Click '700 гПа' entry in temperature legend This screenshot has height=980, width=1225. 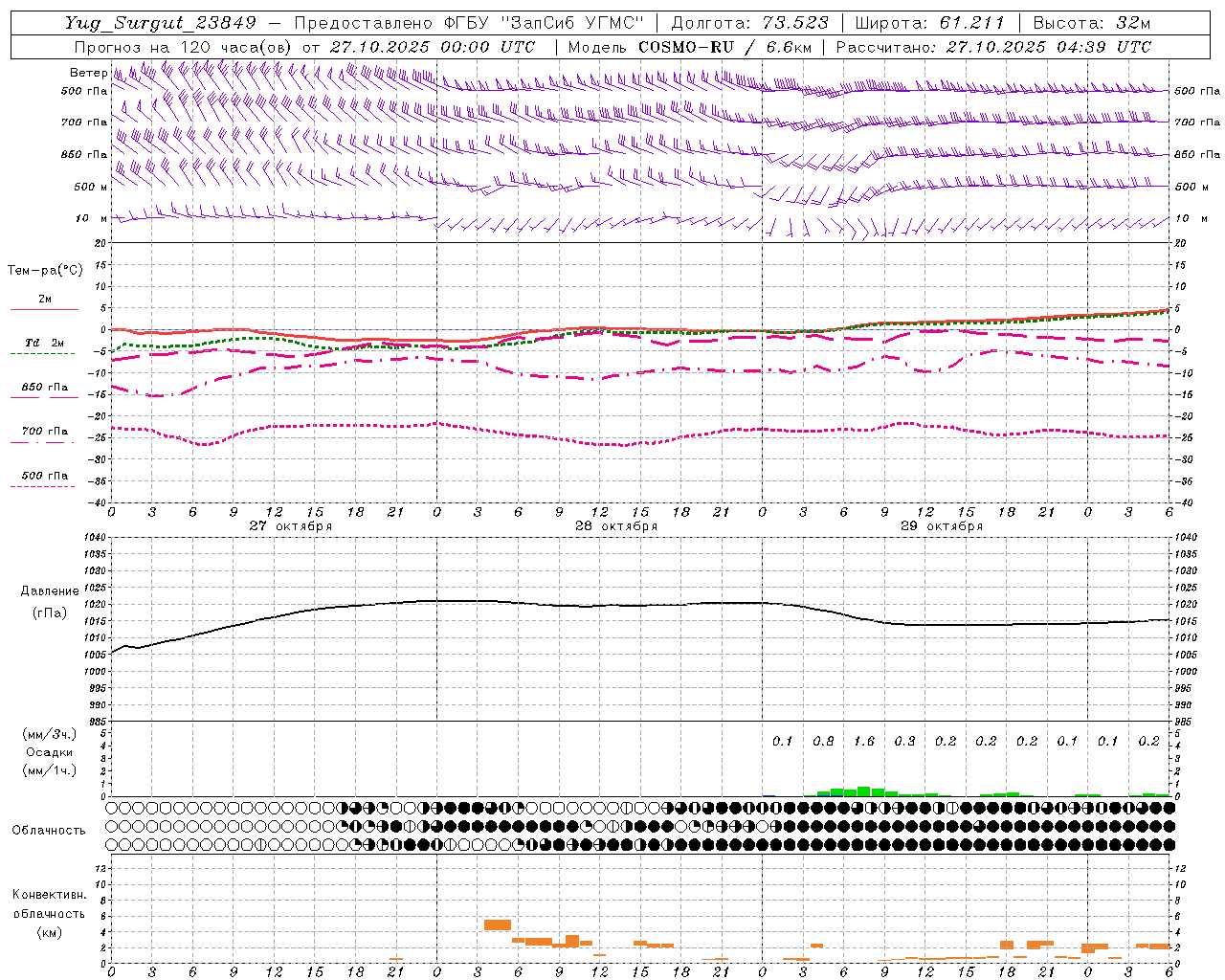[x=44, y=432]
